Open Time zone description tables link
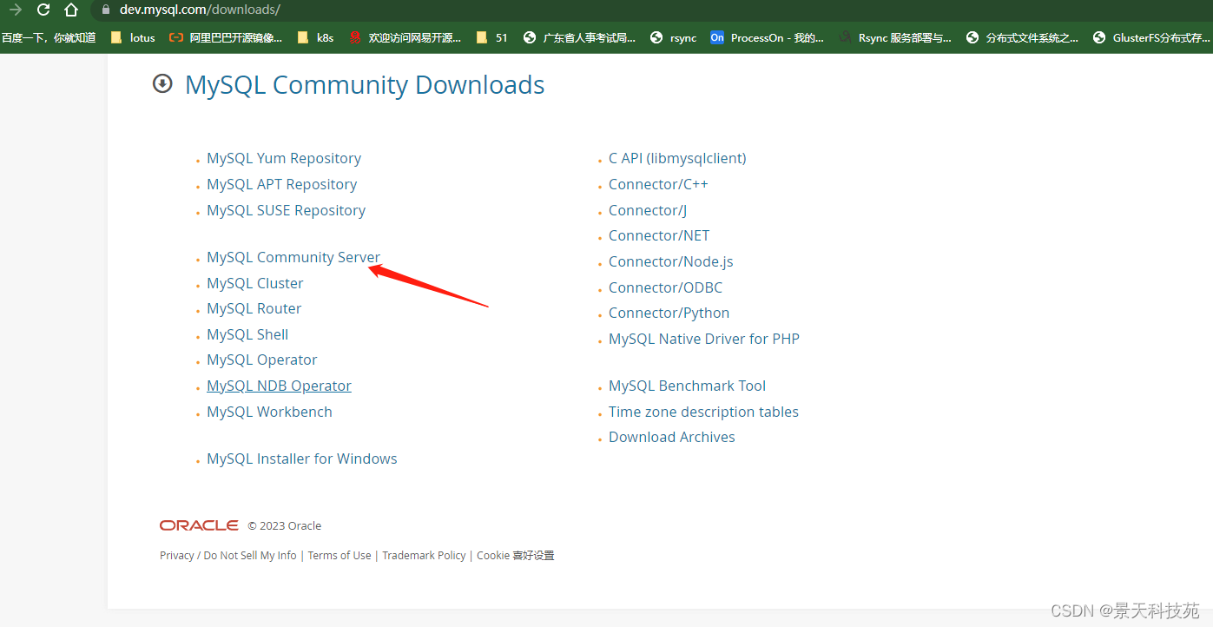Screen dimensions: 1213x627 [703, 412]
